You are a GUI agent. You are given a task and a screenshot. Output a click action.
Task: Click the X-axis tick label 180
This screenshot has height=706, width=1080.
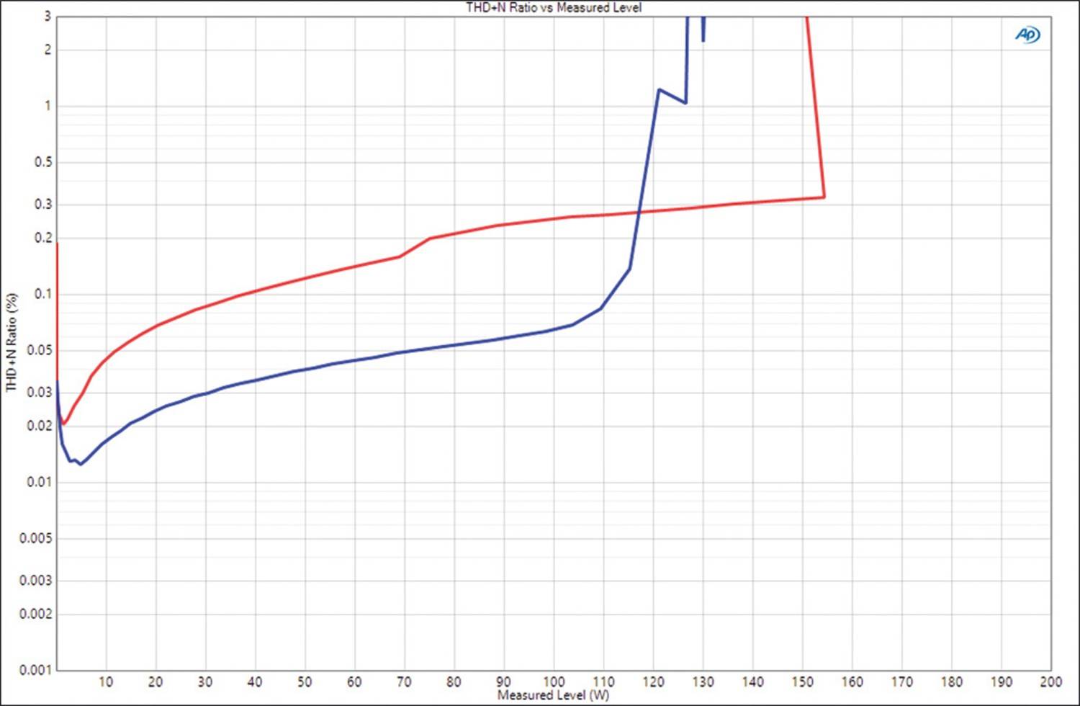(951, 682)
